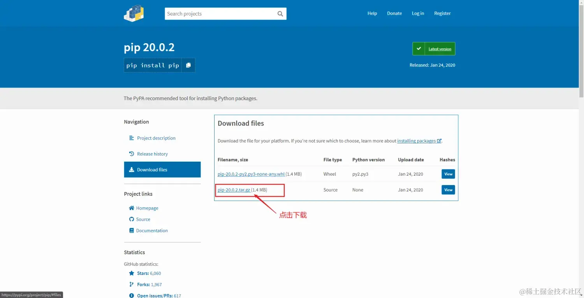This screenshot has height=298, width=584.
Task: Click the Hashes column header
Action: (x=447, y=160)
